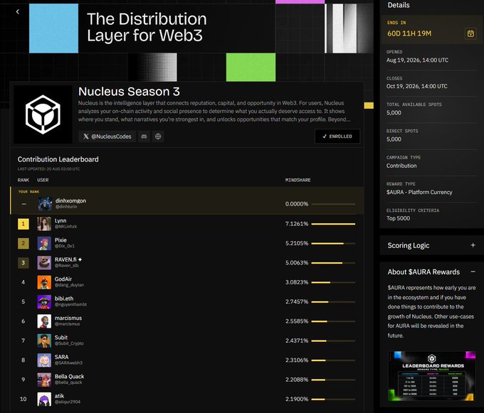484x413 pixels.
Task: Click Pixie's avatar
Action: (x=44, y=243)
